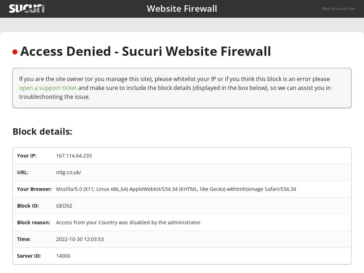This screenshot has width=364, height=273.
Task: Click the Country disabled block reason text
Action: pos(129,223)
